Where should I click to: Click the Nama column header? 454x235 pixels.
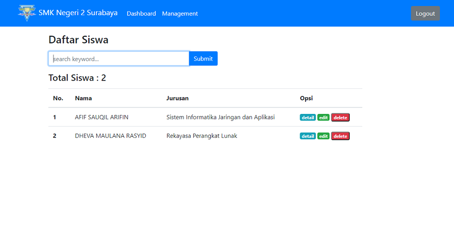click(83, 98)
